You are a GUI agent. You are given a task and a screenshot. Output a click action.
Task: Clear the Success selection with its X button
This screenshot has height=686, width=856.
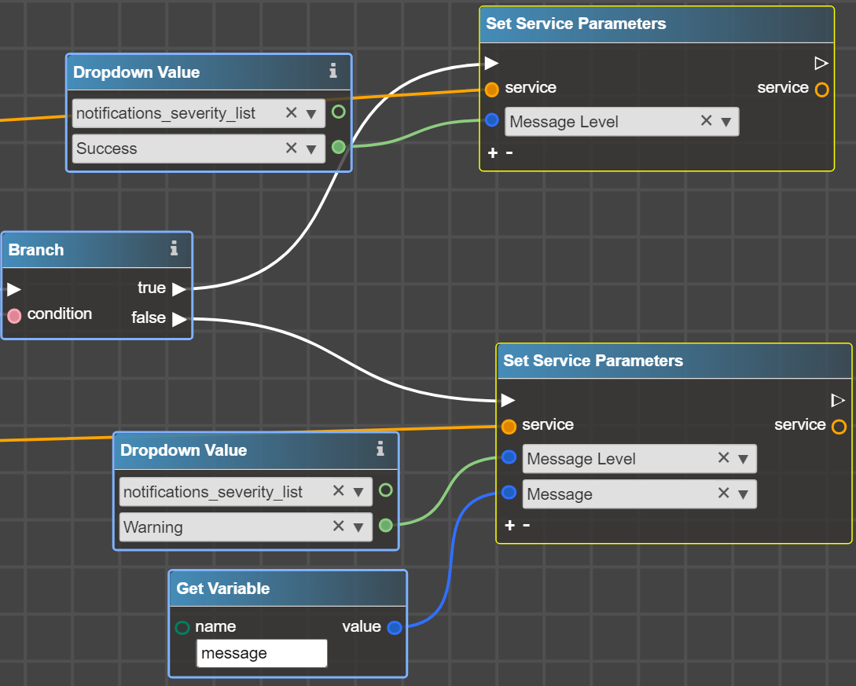coord(291,149)
